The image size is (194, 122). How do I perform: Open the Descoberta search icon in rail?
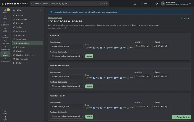coord(5,23)
